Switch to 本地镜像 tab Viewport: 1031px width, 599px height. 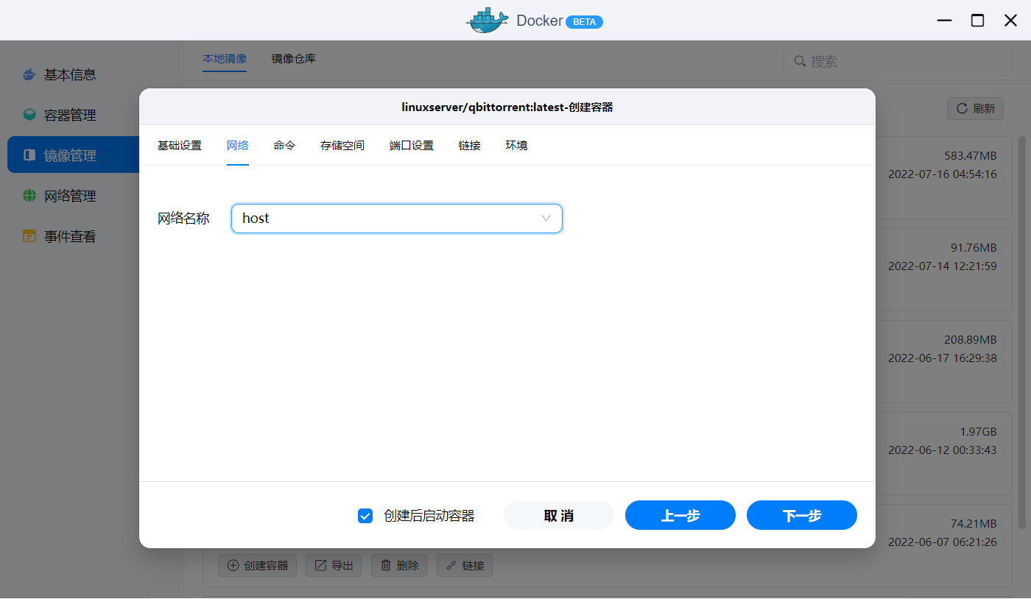(x=225, y=58)
